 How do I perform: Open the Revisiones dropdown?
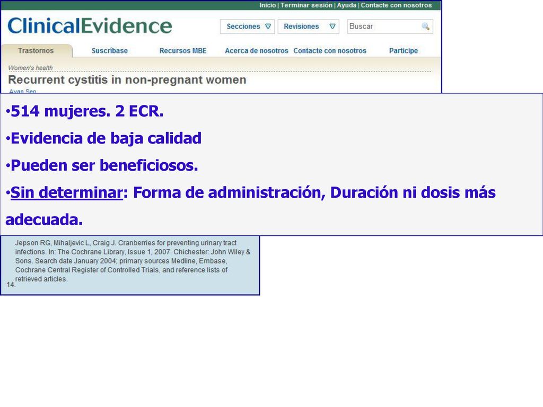point(308,26)
